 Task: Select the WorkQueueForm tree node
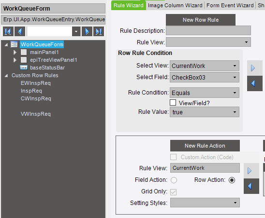click(42, 44)
